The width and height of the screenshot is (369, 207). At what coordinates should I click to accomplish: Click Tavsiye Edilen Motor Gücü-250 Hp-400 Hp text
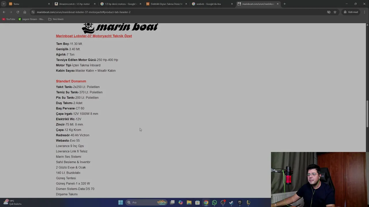pos(87,60)
